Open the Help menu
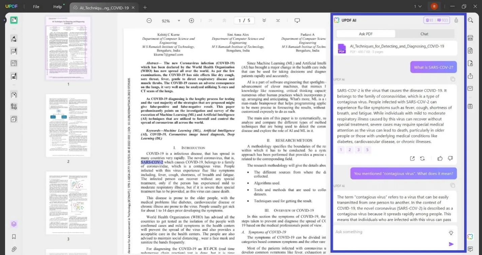 point(58,7)
